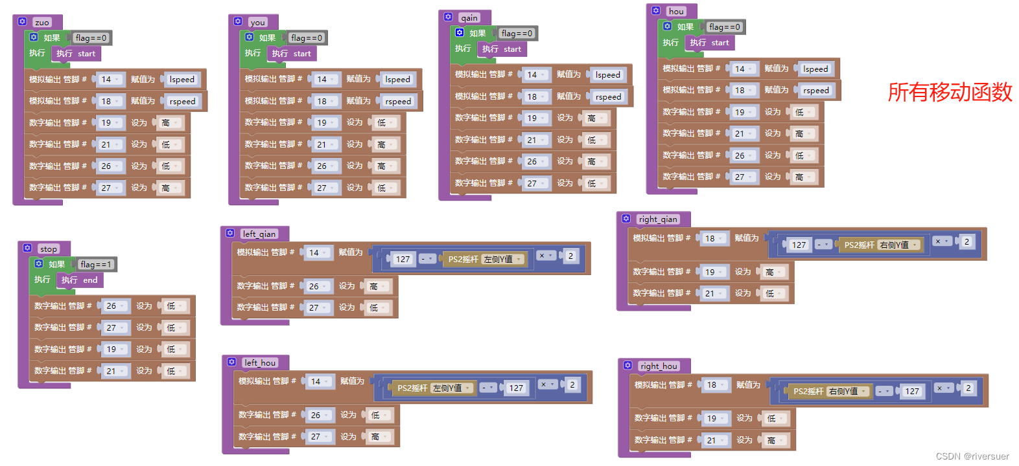Screen dimensions: 1019x466
Task: Open the gear settings of the qain function
Action: (x=448, y=17)
